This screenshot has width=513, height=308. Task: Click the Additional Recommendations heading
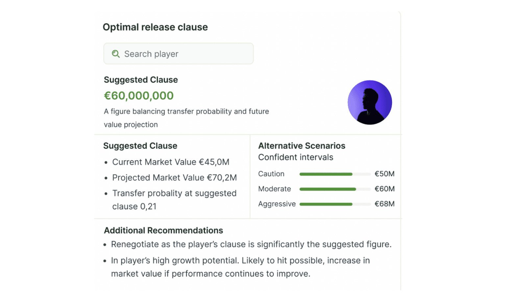(163, 231)
